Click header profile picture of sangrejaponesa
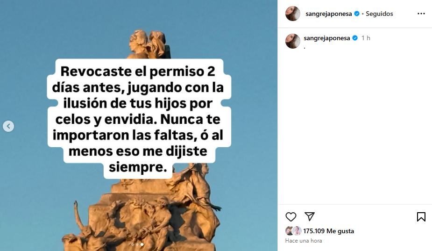 point(292,14)
